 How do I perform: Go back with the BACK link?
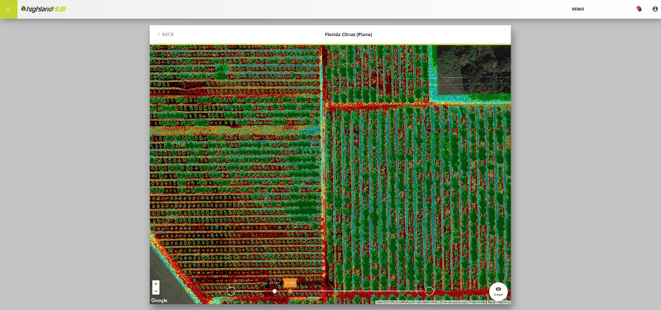[x=166, y=35]
